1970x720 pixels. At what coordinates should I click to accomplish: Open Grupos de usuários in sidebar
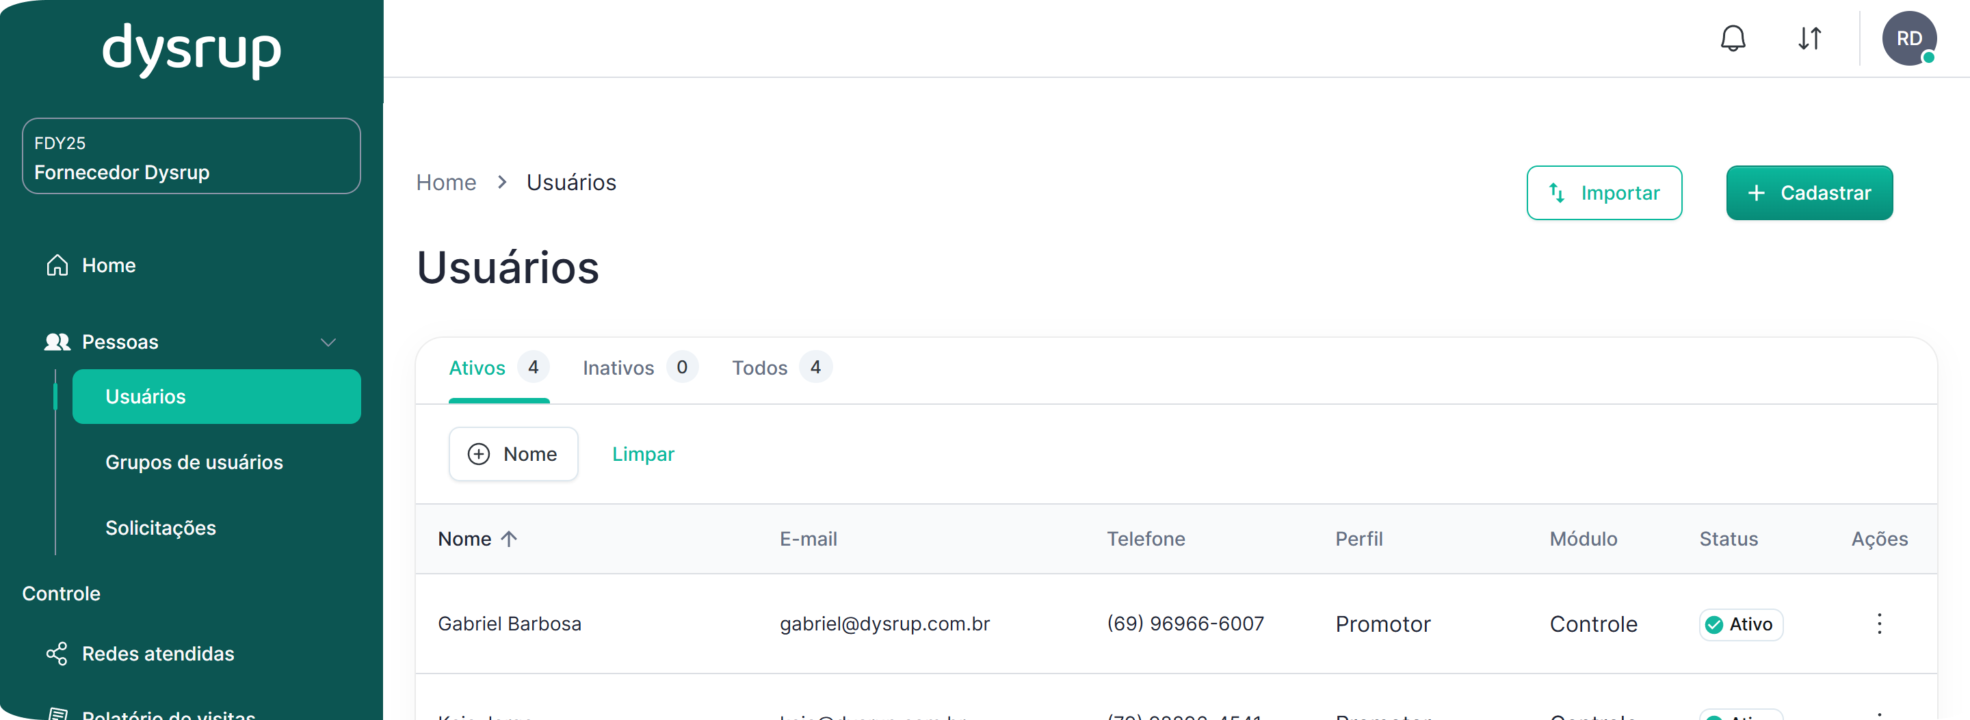pos(194,462)
